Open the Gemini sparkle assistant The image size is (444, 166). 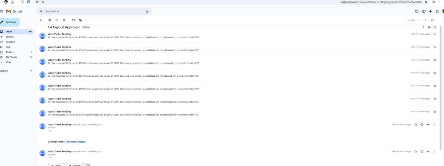[x=431, y=11]
